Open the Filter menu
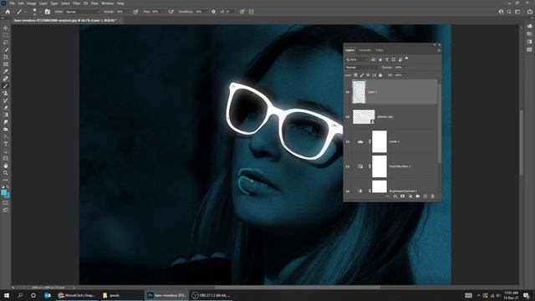535x301 pixels. pyautogui.click(x=76, y=3)
